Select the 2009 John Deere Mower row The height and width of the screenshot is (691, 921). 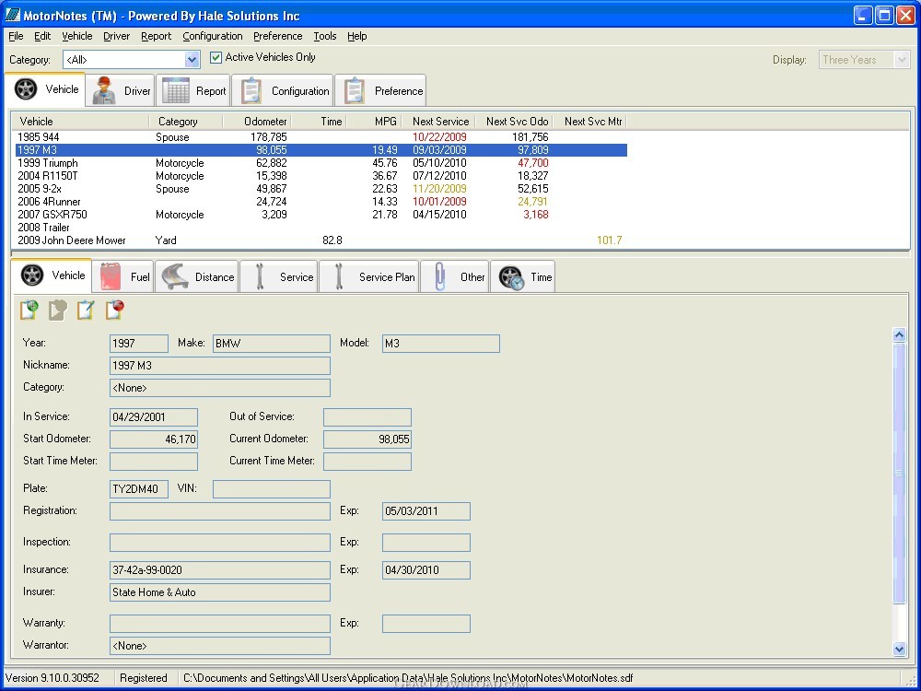(x=321, y=240)
